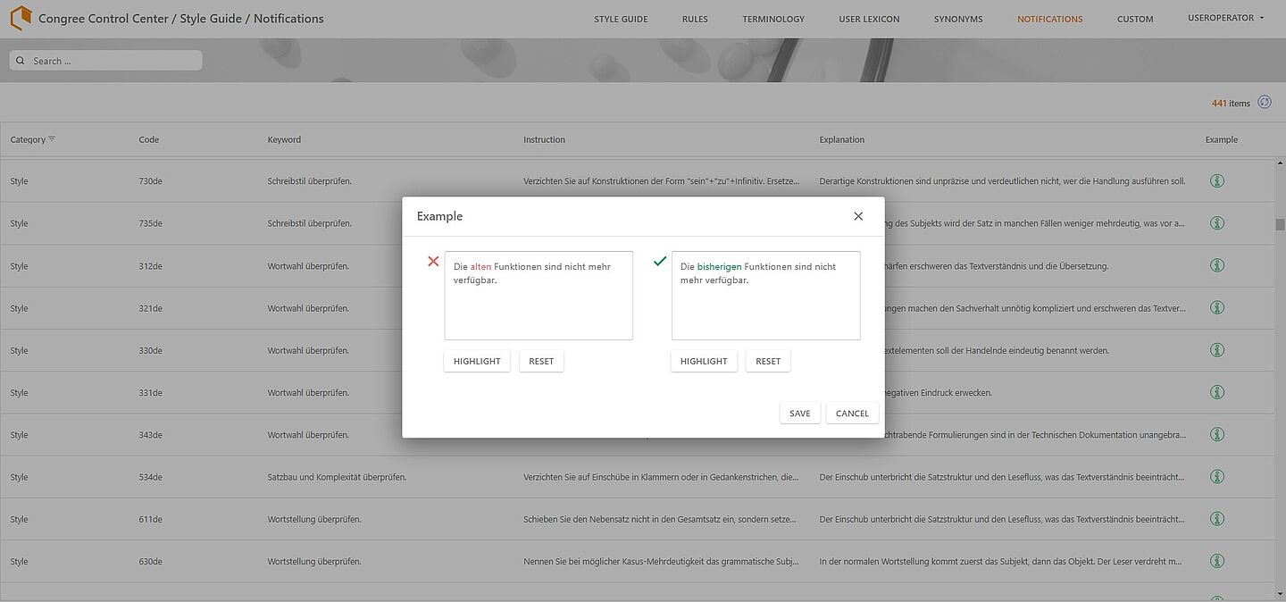1286x602 pixels.
Task: Click the Congree logo icon
Action: click(20, 18)
